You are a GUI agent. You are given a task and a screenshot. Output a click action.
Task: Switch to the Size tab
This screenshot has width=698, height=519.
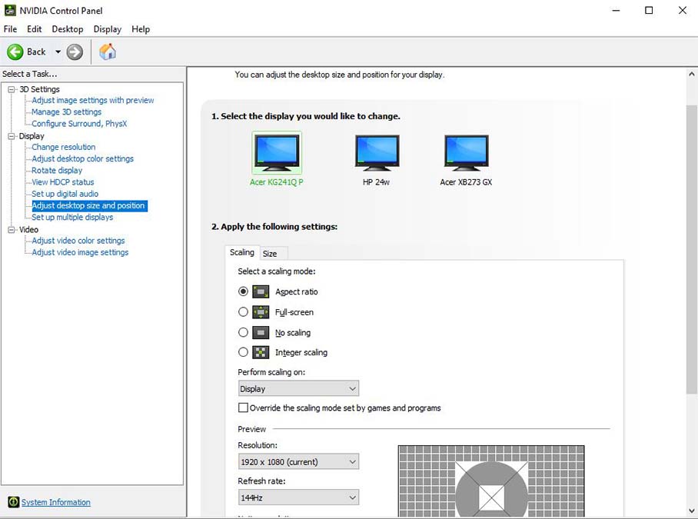click(x=270, y=254)
